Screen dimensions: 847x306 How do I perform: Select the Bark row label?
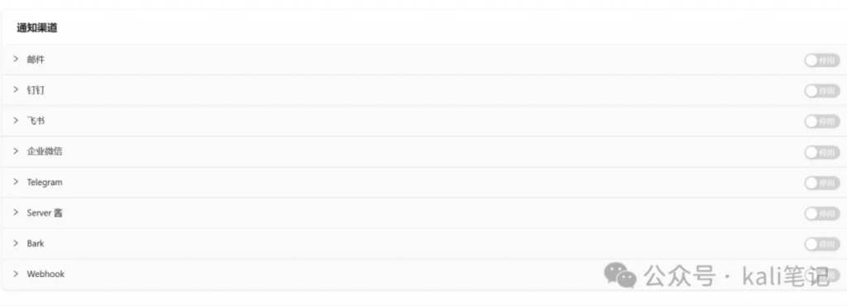[36, 243]
